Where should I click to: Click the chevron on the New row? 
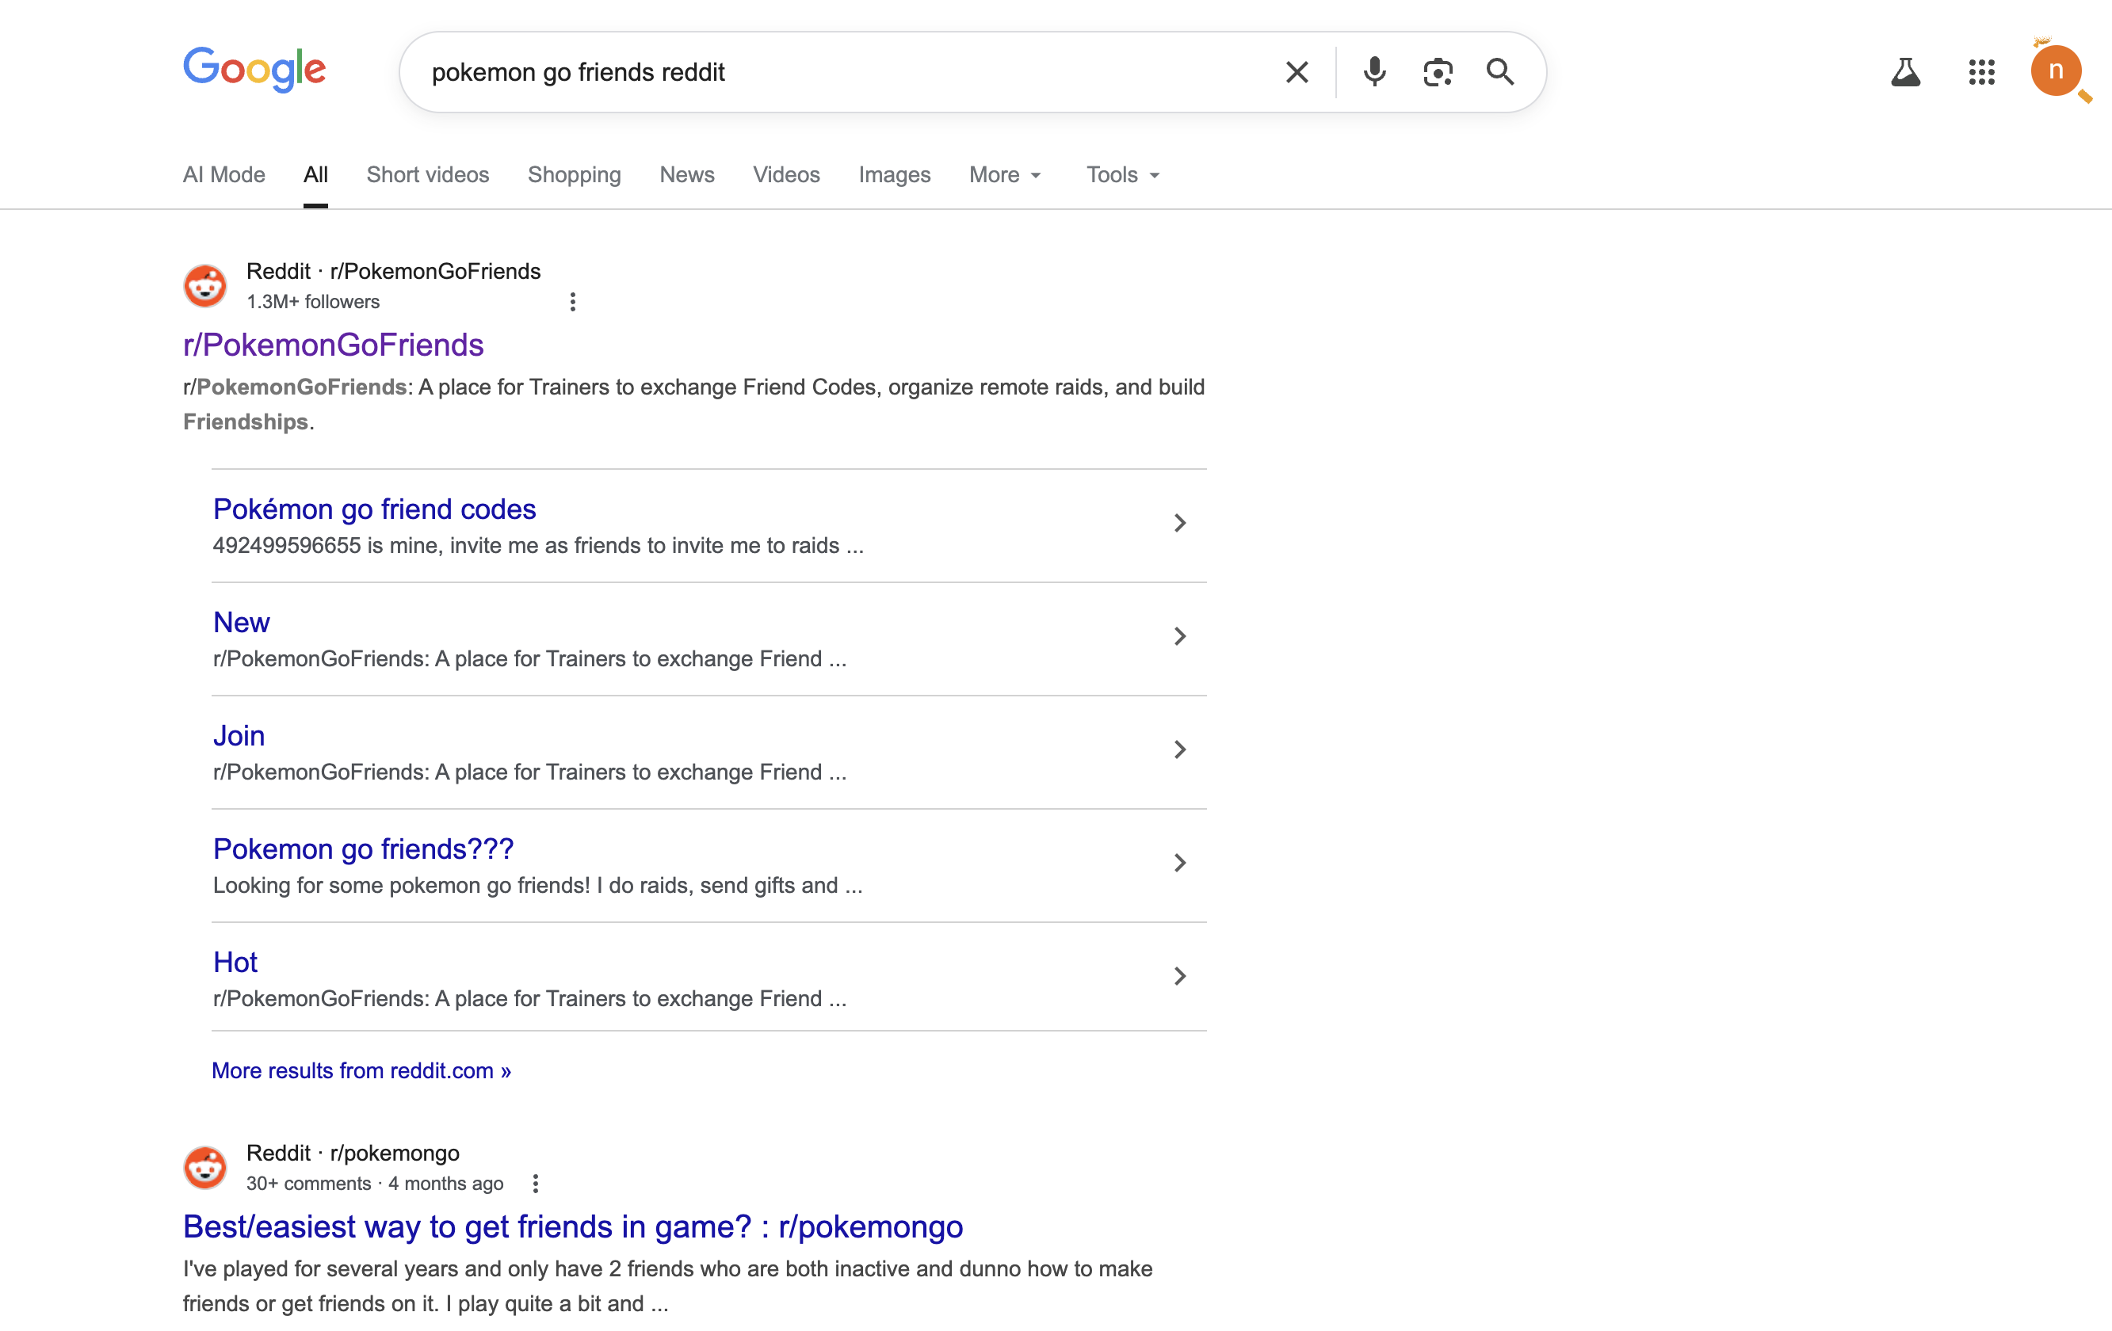tap(1180, 635)
